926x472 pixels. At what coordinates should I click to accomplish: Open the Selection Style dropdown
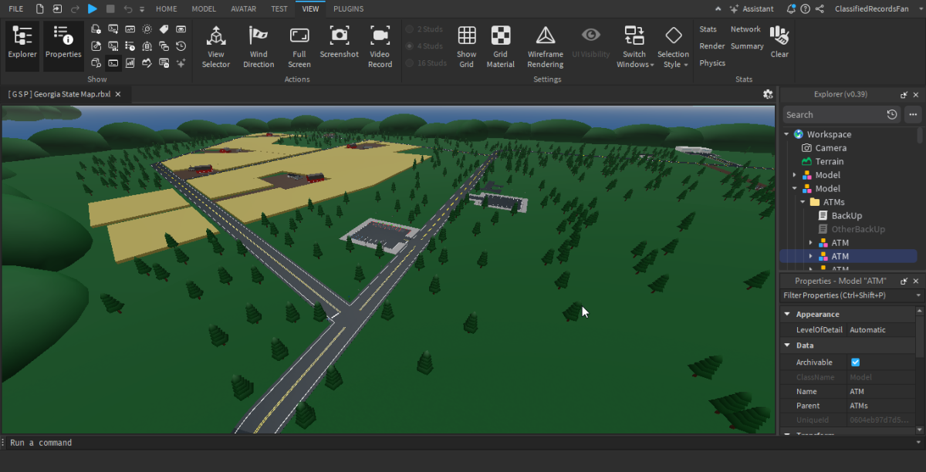click(x=673, y=46)
